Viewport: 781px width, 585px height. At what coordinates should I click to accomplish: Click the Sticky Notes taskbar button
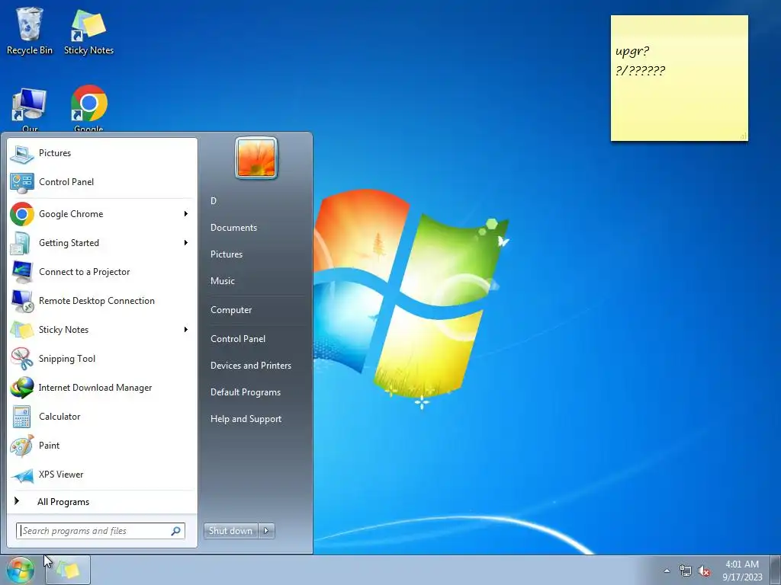pos(68,570)
